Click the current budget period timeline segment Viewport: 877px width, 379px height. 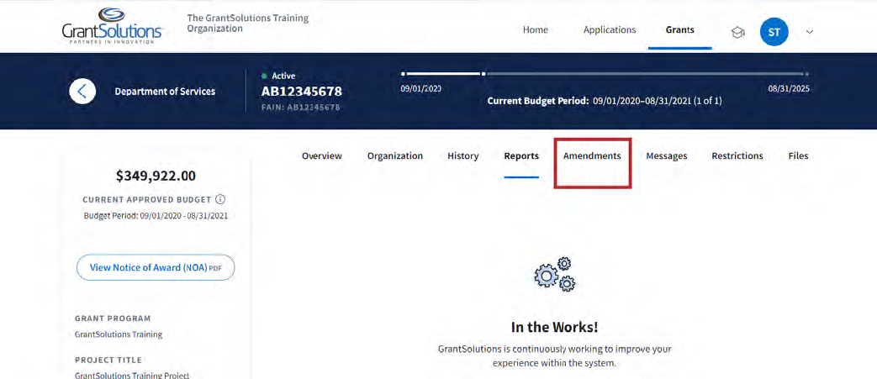(442, 74)
